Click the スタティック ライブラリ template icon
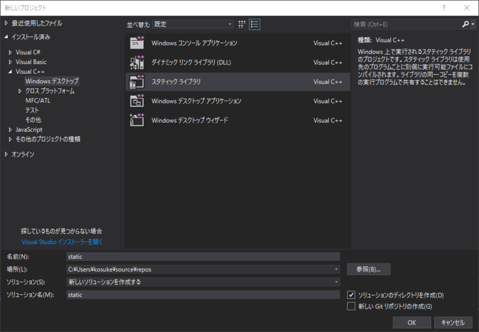Screen dimensions: 479x332 click(137, 82)
